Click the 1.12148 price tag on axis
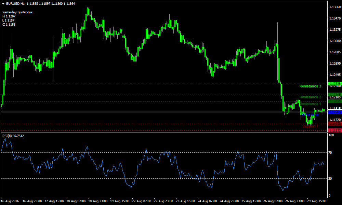The image size is (342, 205). pos(334,95)
